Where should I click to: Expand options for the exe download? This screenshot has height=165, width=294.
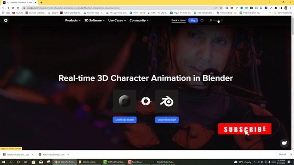pos(68,154)
